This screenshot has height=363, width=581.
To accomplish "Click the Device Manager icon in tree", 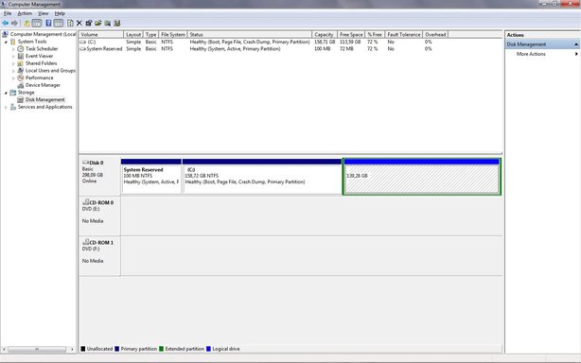I will pyautogui.click(x=21, y=85).
